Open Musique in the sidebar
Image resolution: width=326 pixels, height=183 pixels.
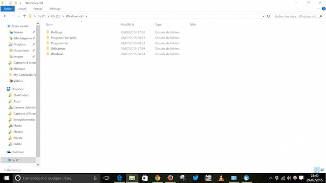pyautogui.click(x=19, y=69)
